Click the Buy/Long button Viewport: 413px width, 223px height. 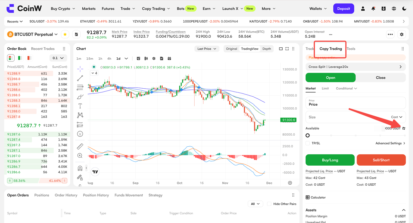330,160
